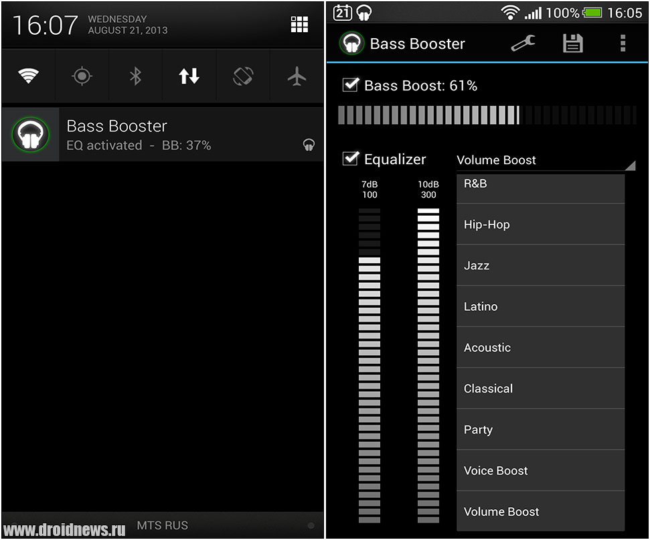
Task: Select the Classical preset
Action: (541, 389)
